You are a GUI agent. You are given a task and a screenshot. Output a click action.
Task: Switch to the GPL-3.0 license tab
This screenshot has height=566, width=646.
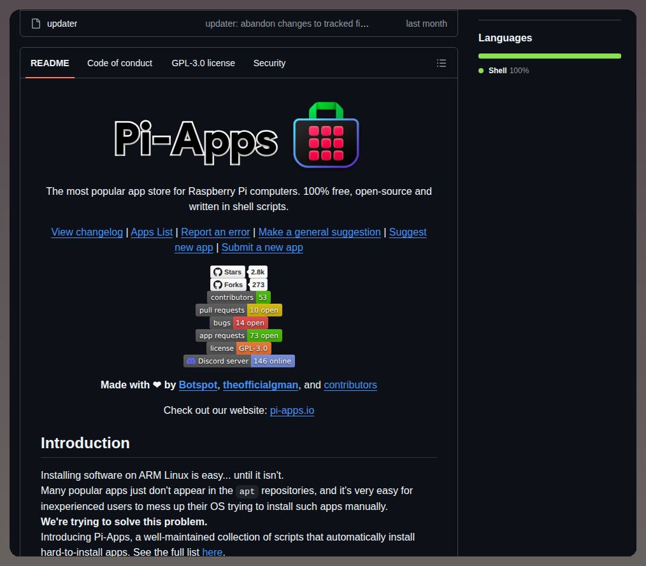tap(203, 63)
